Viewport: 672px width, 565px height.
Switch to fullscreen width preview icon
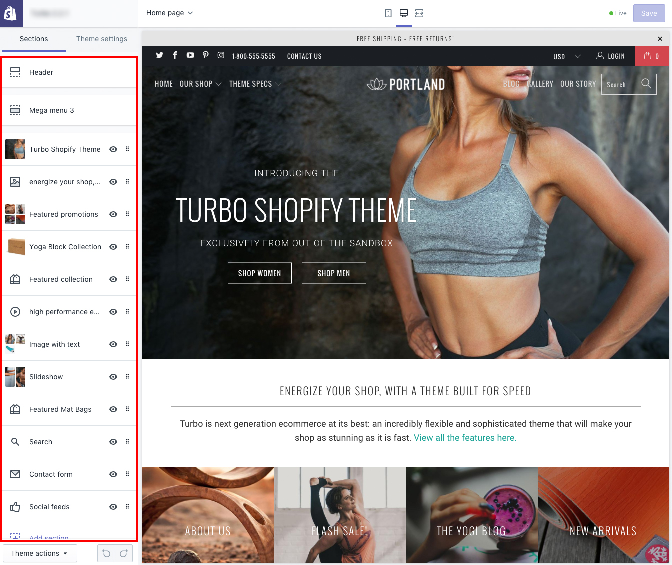point(419,13)
